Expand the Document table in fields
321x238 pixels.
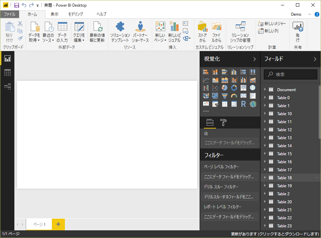pos(265,89)
